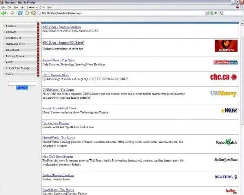Open the Tools menu
Viewport: 244px width, 195px height.
42,7
